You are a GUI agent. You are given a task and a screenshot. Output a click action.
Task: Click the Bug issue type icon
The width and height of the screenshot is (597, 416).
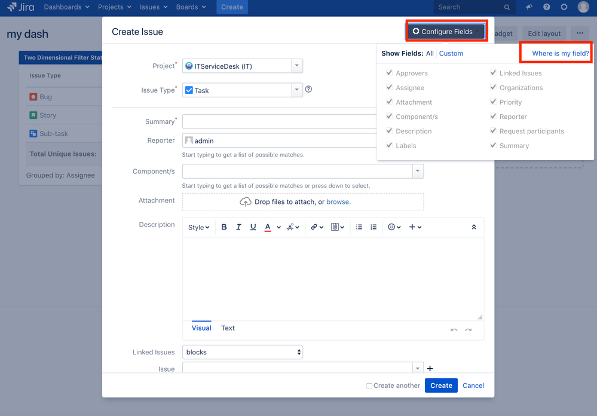(33, 97)
